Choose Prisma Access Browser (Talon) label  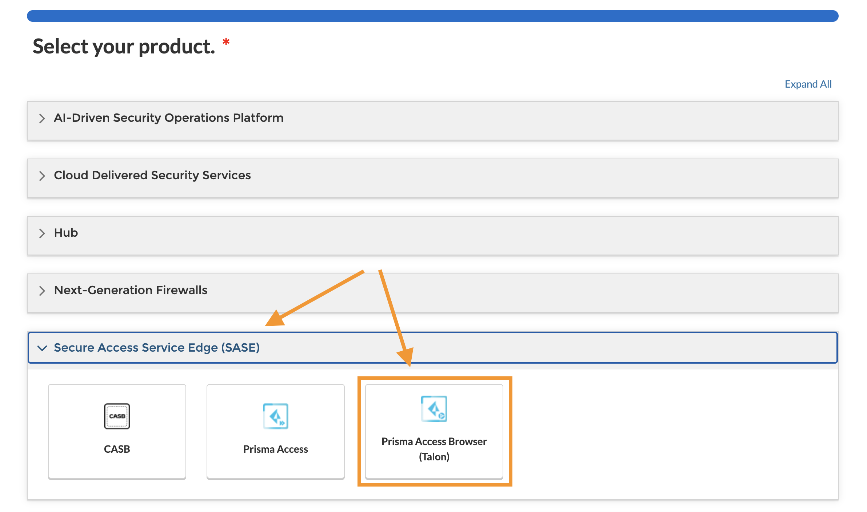click(x=434, y=449)
